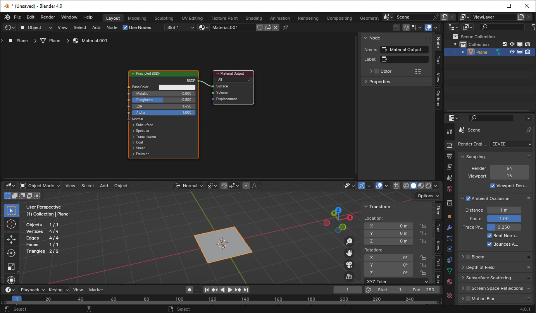This screenshot has height=313, width=536.
Task: Select solid viewport shading mode
Action: [414, 186]
